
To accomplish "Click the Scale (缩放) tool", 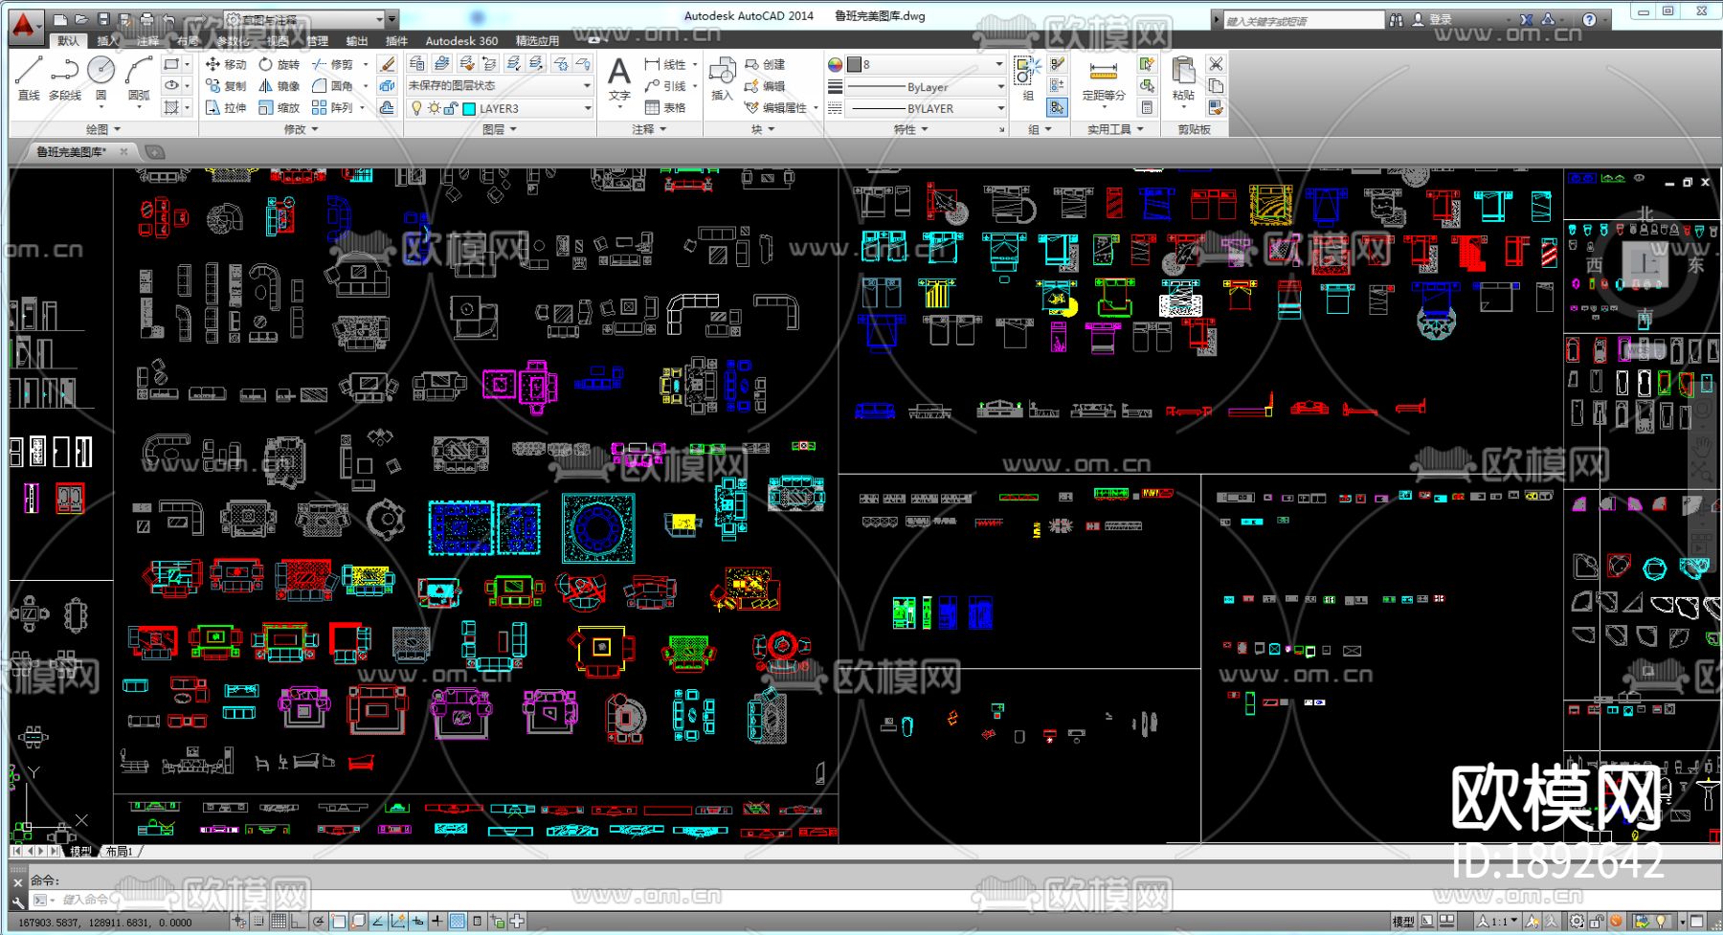I will pos(279,108).
